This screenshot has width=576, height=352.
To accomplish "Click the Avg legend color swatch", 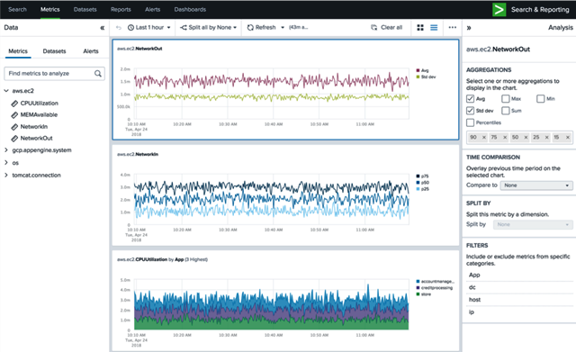I will (x=418, y=70).
